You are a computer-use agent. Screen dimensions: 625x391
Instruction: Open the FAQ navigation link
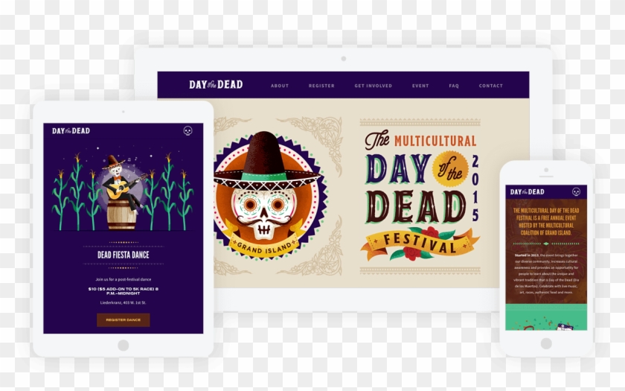click(454, 86)
